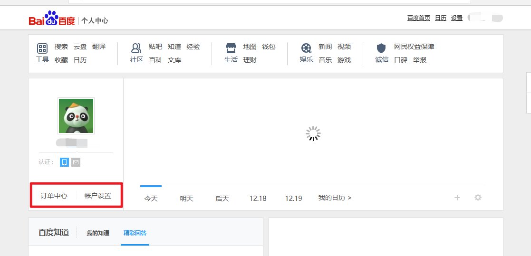Screen dimensions: 531x256
Task: Click the panda avatar picture
Action: pos(76,116)
